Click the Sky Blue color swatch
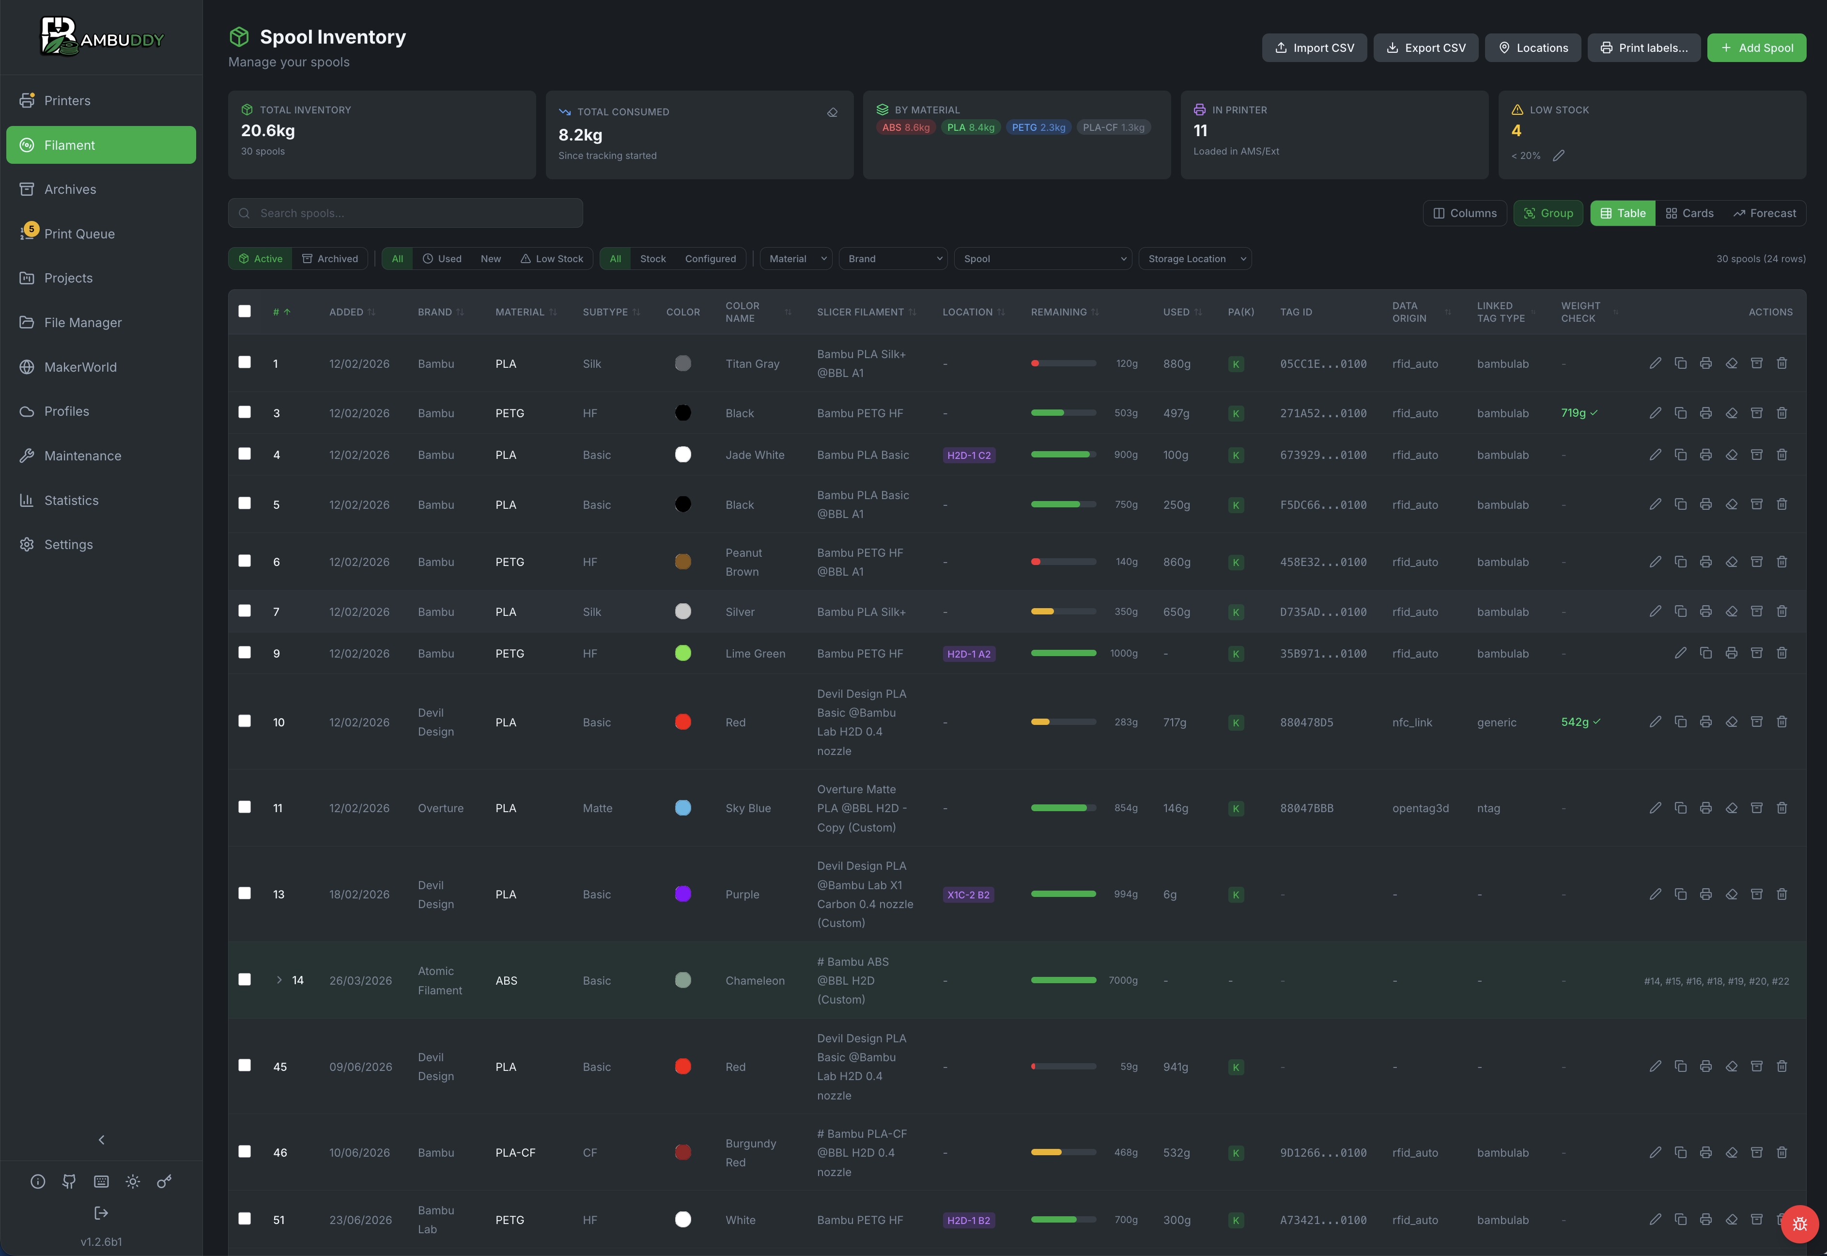Viewport: 1827px width, 1256px height. [x=682, y=808]
